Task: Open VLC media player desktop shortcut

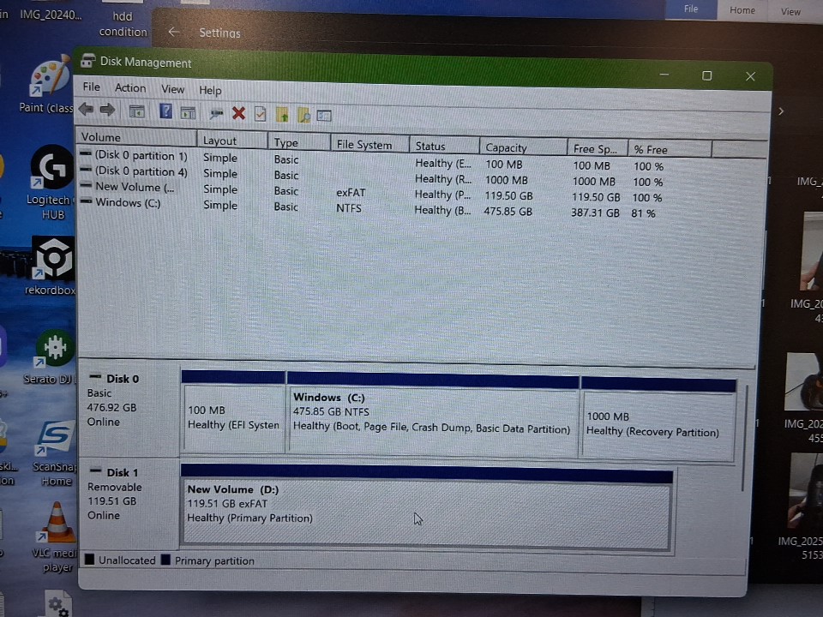Action: click(57, 531)
